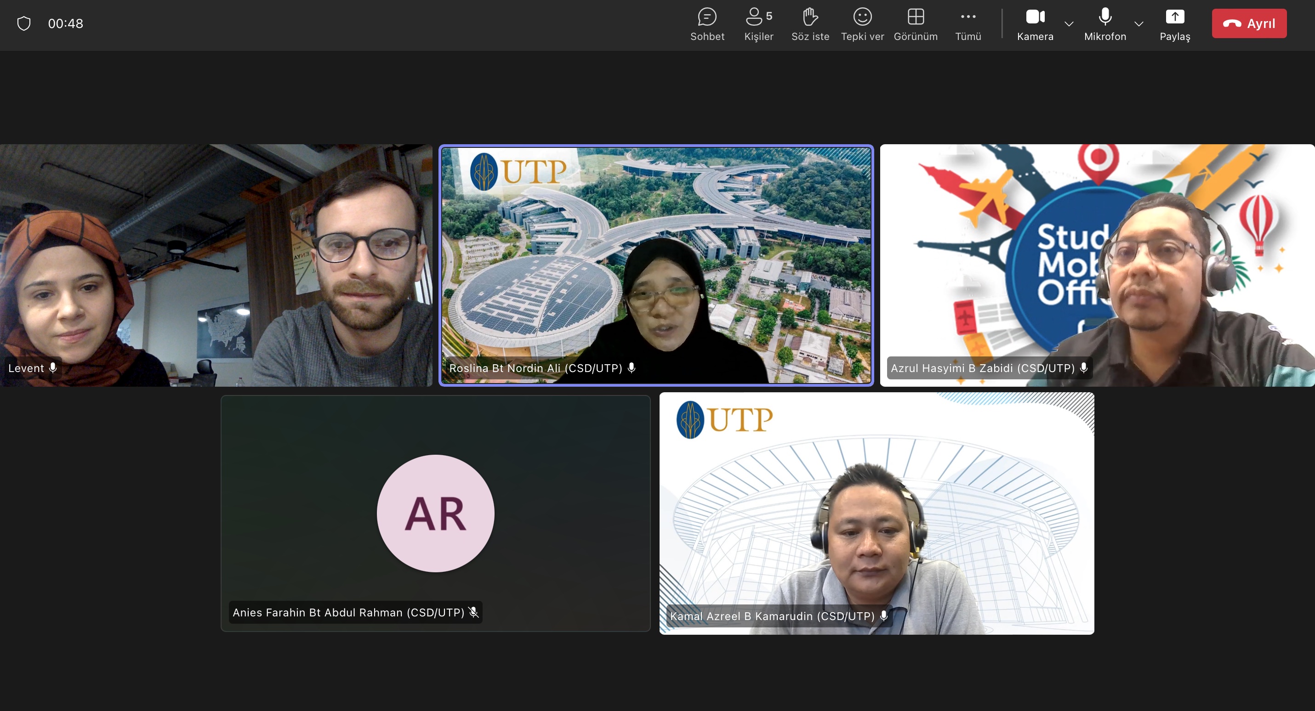1315x711 pixels.
Task: Click Roslina Bt Nordin Ali (CSD/UTP) name label
Action: (535, 368)
